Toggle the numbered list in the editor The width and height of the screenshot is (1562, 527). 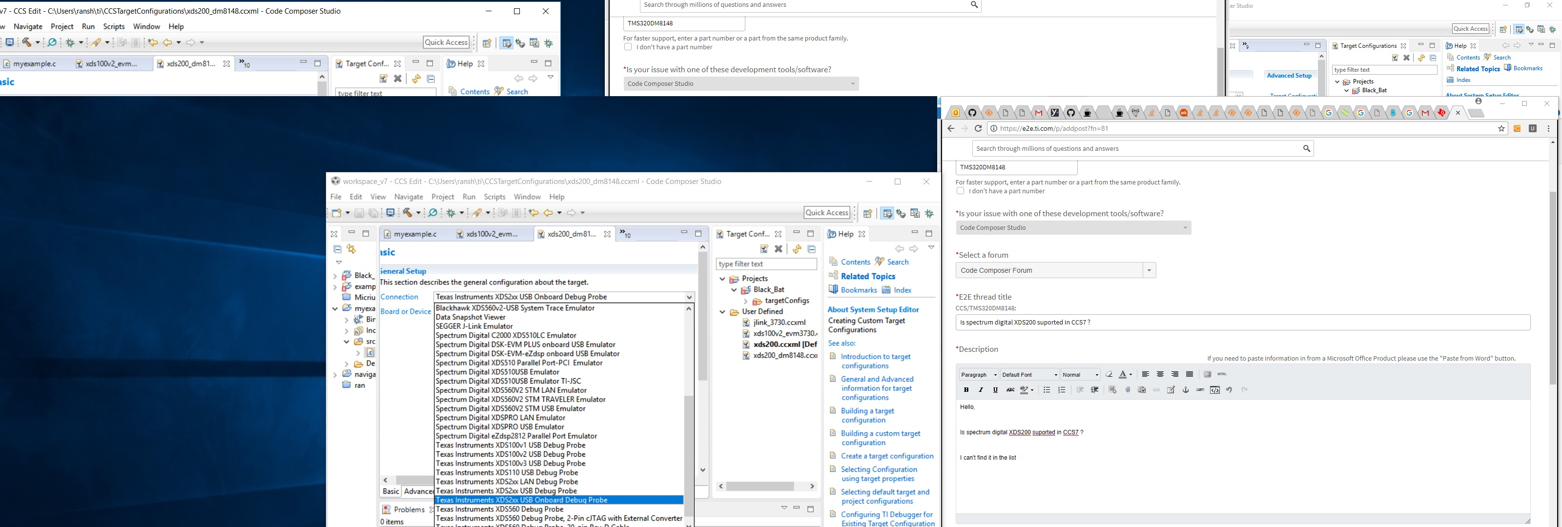click(x=1062, y=390)
